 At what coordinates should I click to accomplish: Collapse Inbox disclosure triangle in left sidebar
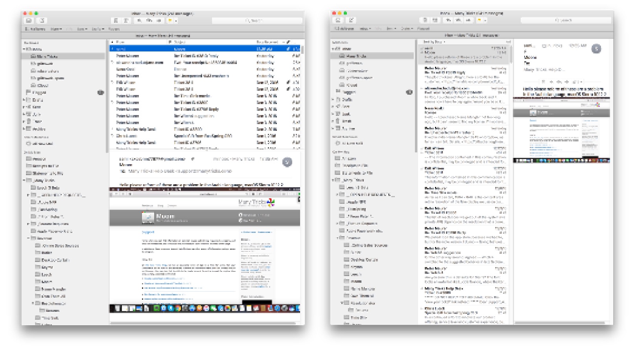click(x=24, y=49)
